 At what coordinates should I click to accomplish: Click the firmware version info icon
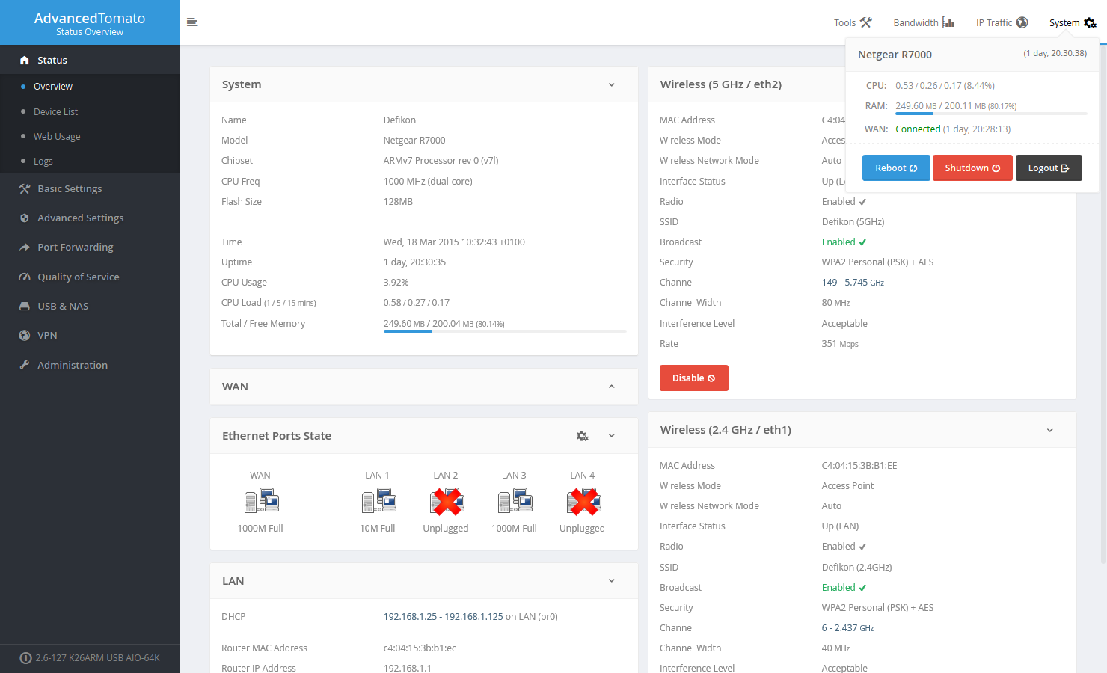pos(25,658)
